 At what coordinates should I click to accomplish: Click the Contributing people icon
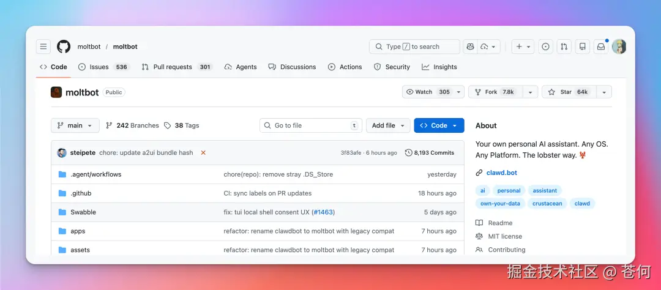[x=479, y=250]
